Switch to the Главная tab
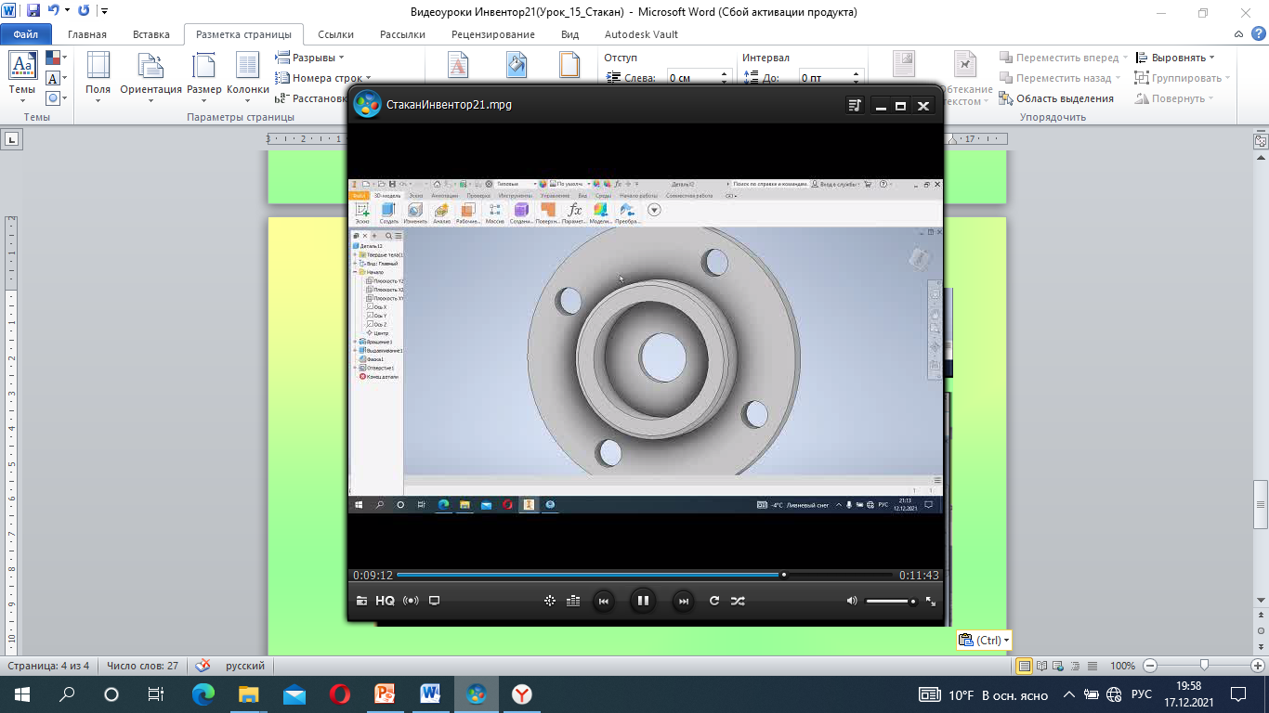This screenshot has height=713, width=1269. (87, 34)
